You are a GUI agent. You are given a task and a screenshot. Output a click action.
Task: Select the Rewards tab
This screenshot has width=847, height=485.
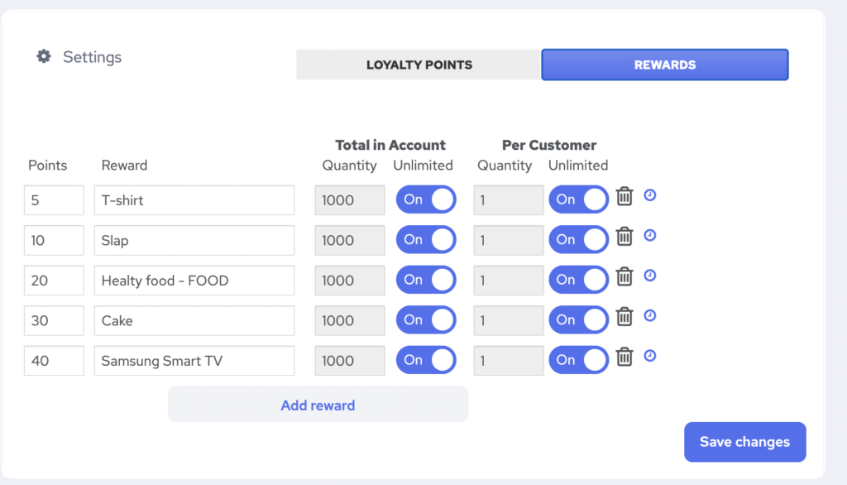click(664, 65)
